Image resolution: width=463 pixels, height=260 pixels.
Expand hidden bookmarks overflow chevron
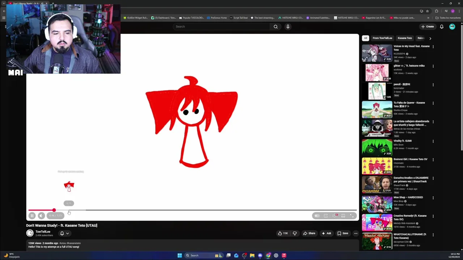(428, 18)
